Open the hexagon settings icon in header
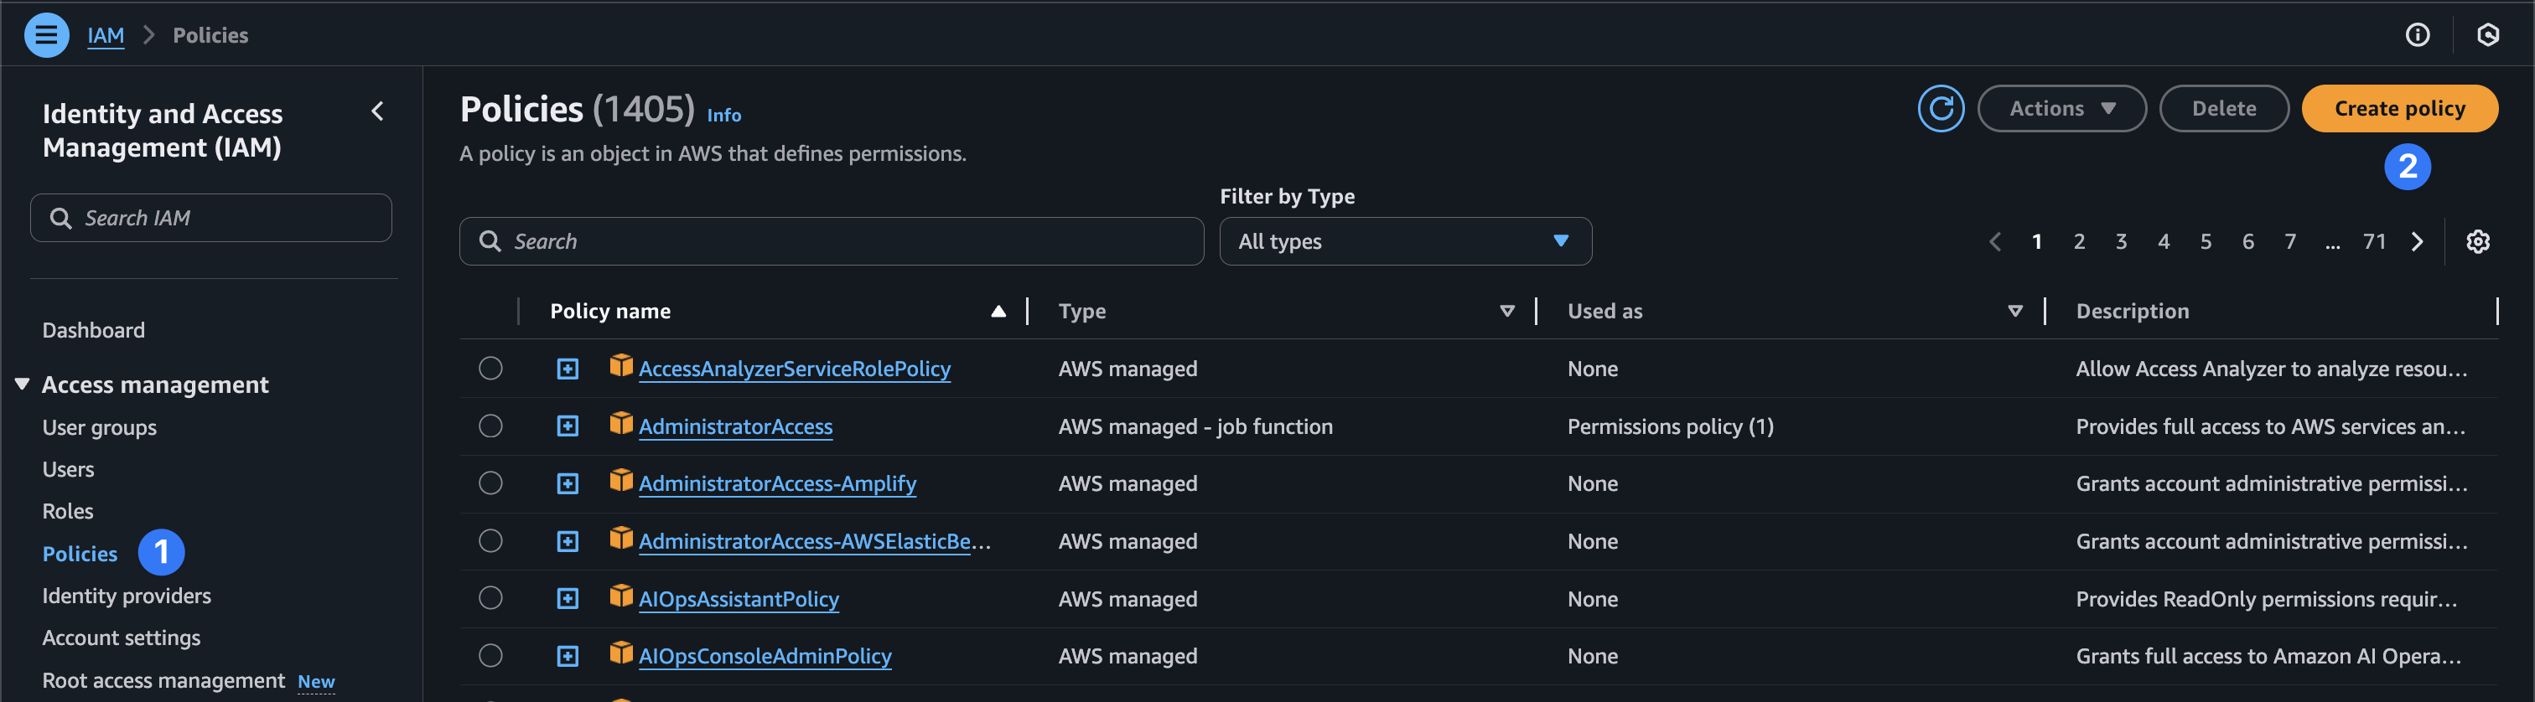 (x=2486, y=35)
